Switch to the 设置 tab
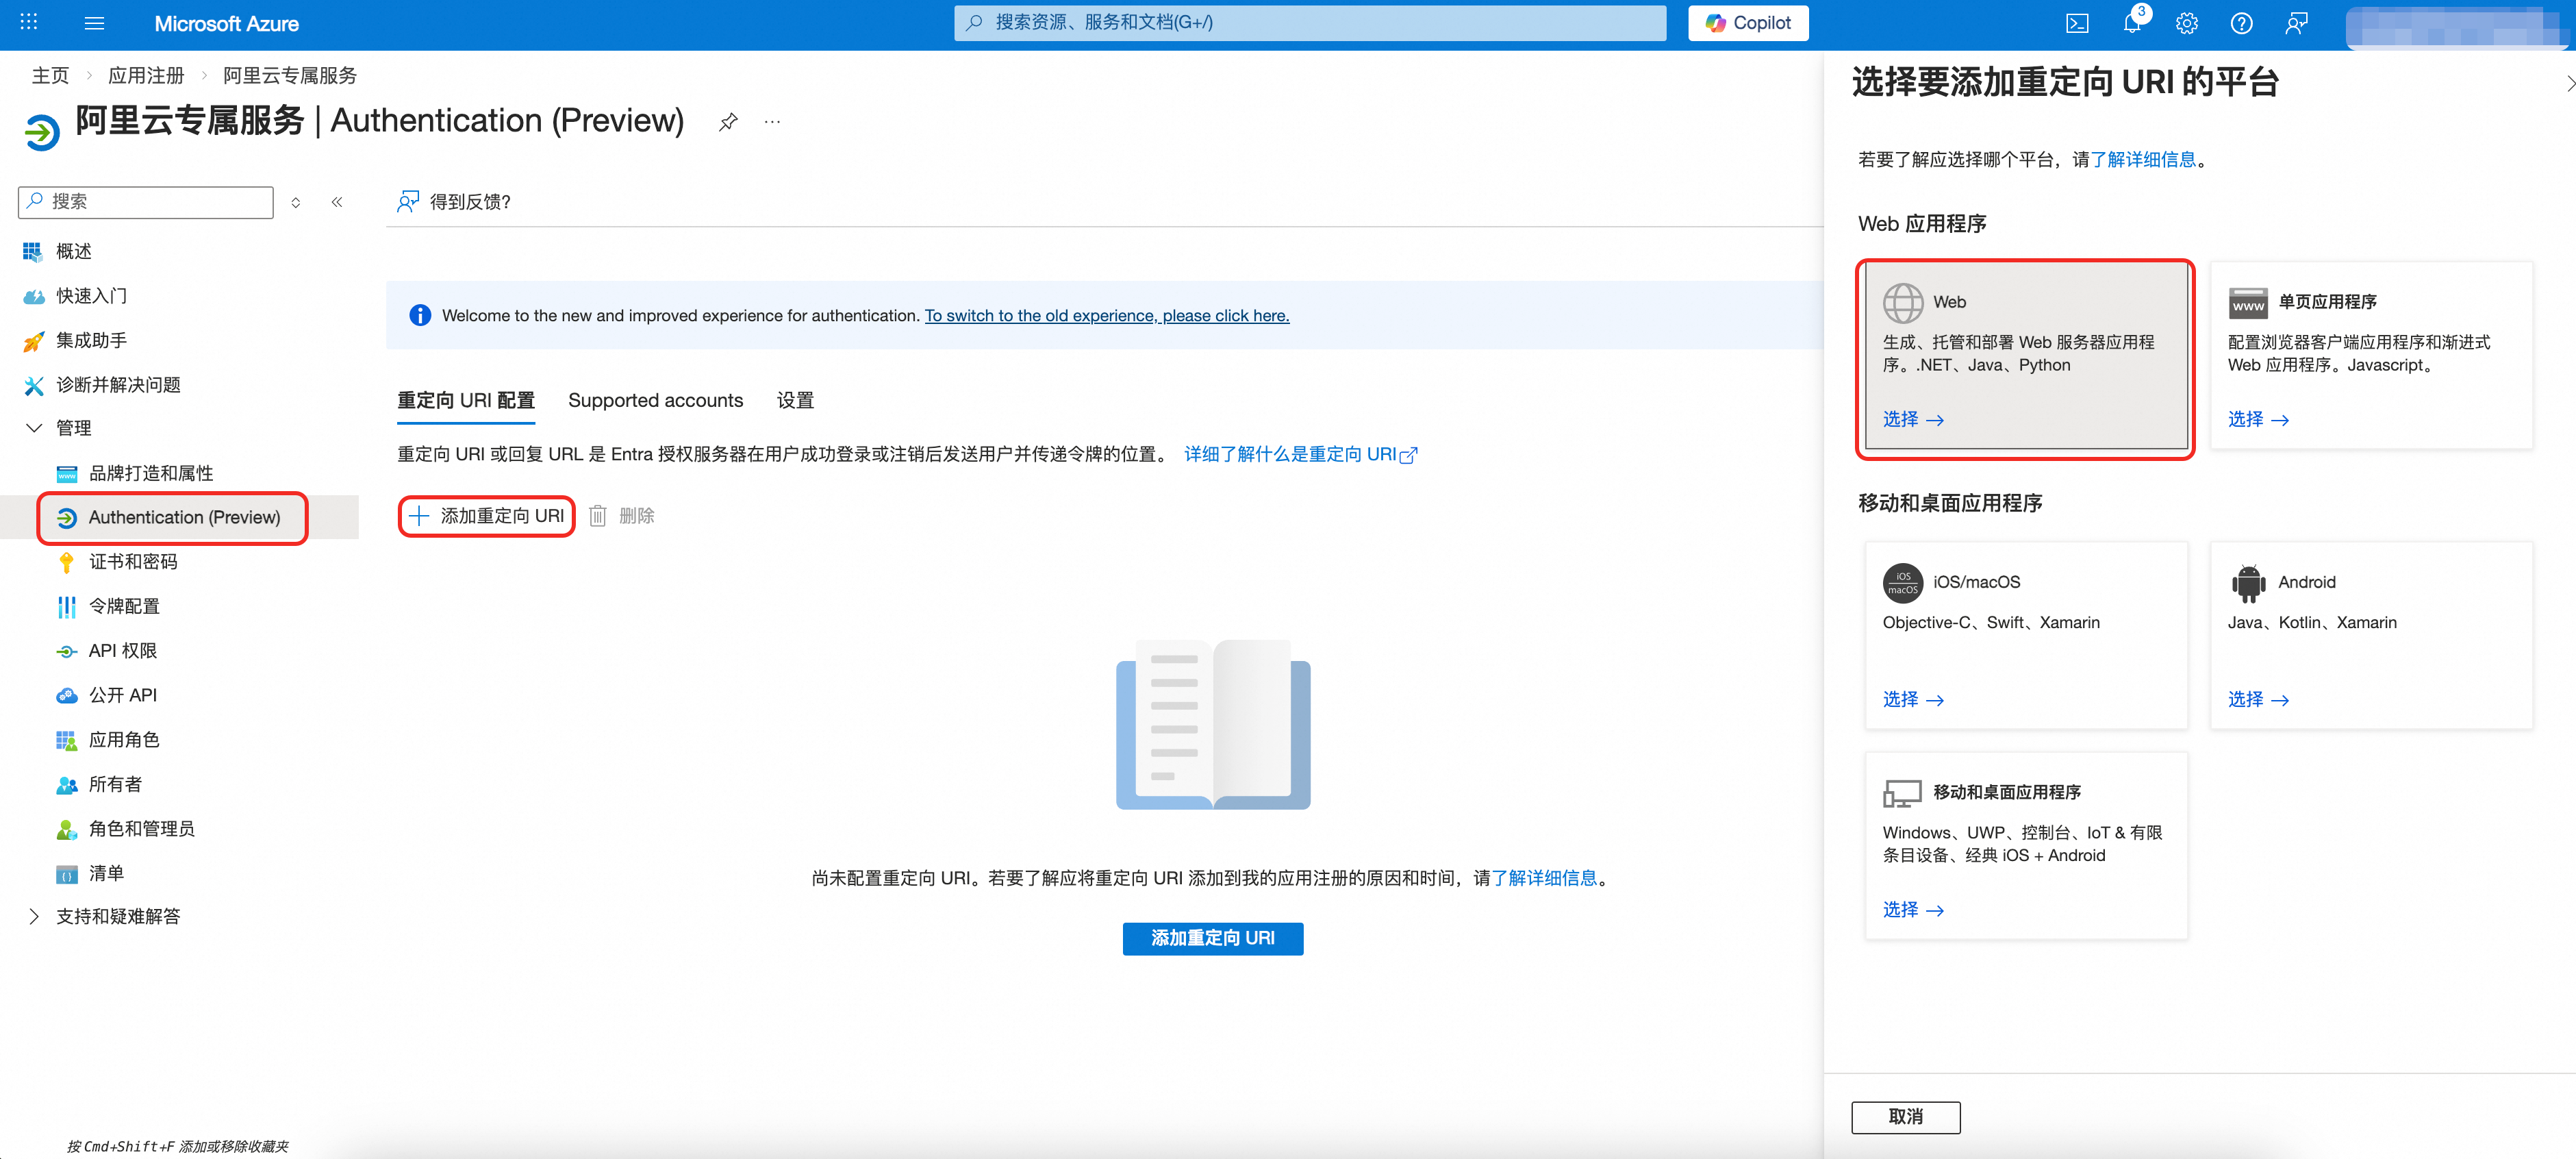 [x=795, y=400]
